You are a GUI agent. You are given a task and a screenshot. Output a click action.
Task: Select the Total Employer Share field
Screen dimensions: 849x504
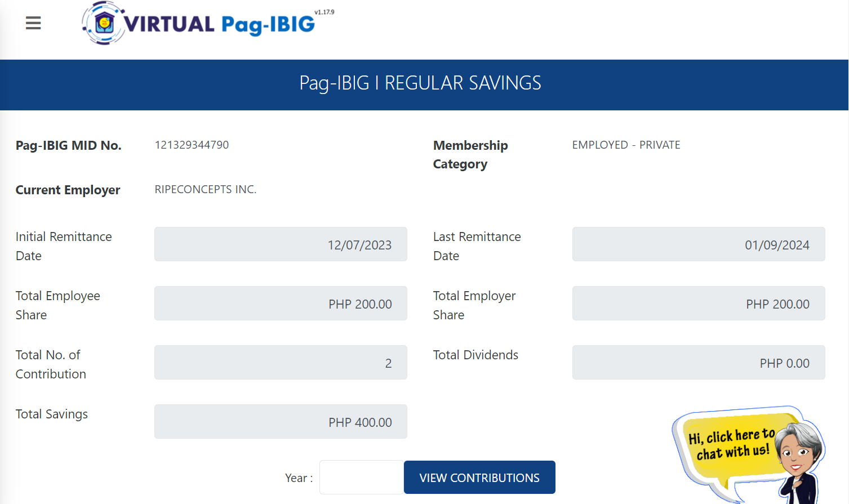point(698,304)
